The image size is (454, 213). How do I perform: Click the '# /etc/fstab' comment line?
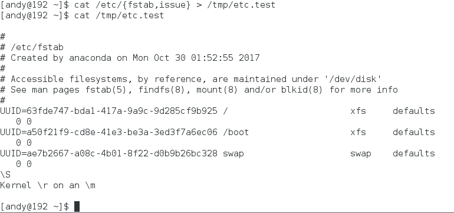pos(32,47)
